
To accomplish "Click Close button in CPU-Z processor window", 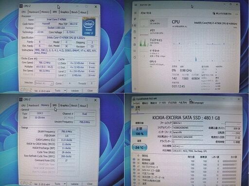I will (90, 91).
